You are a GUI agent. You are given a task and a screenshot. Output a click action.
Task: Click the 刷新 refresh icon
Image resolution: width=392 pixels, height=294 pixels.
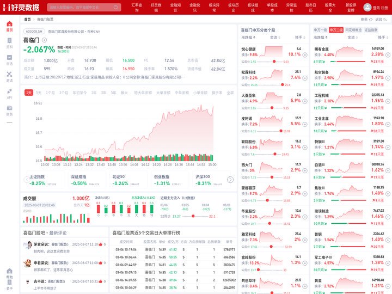point(371,19)
